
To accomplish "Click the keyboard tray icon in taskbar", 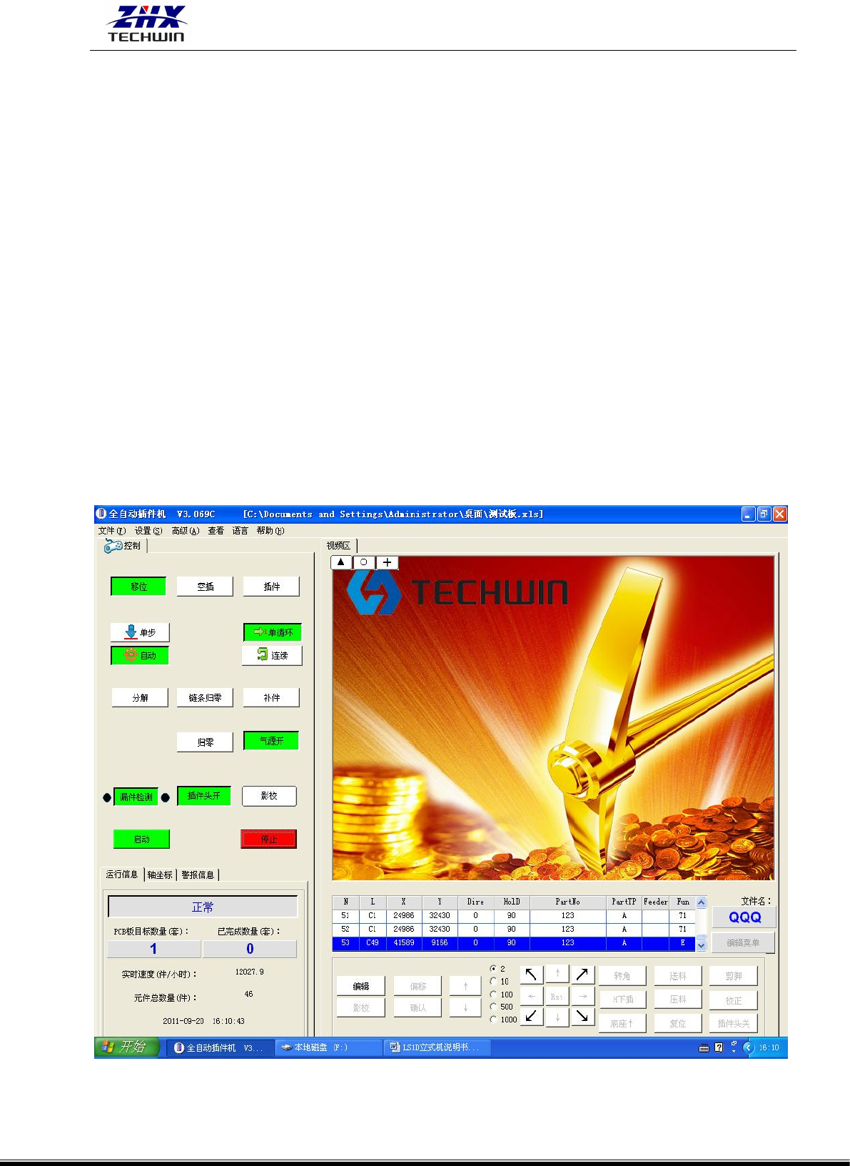I will [704, 1048].
